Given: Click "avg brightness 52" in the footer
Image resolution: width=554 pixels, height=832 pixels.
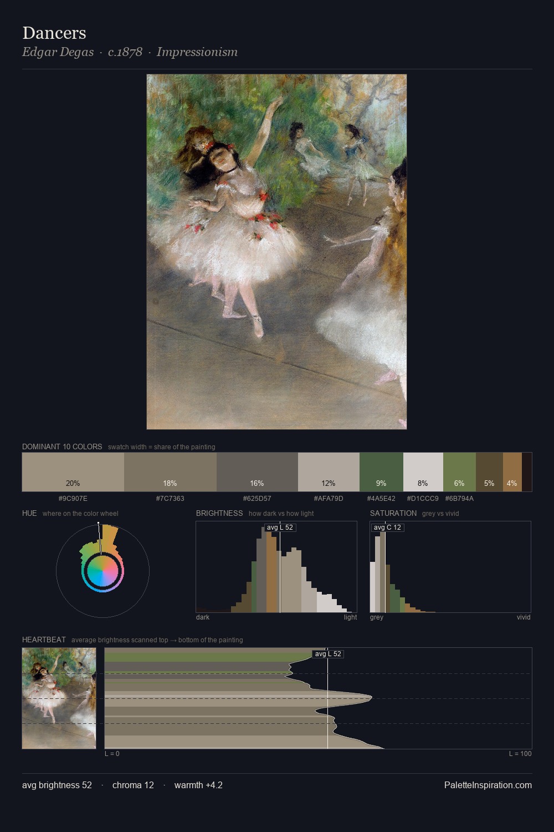Looking at the screenshot, I should click(57, 785).
